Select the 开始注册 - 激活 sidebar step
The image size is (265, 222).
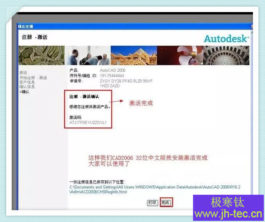33,78
